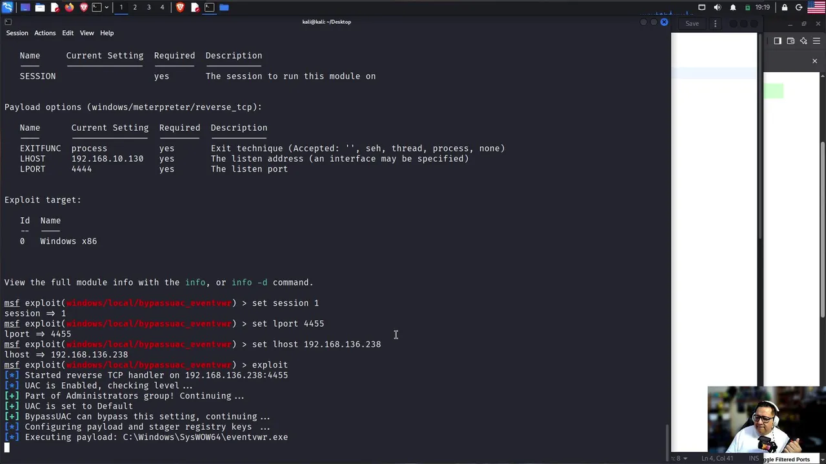Activate the file manager window in taskbar
This screenshot has width=826, height=464.
pyautogui.click(x=224, y=7)
